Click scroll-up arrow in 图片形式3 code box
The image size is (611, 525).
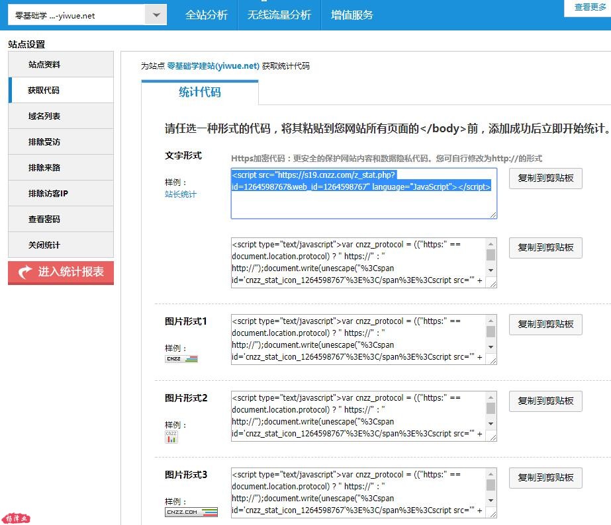point(491,474)
